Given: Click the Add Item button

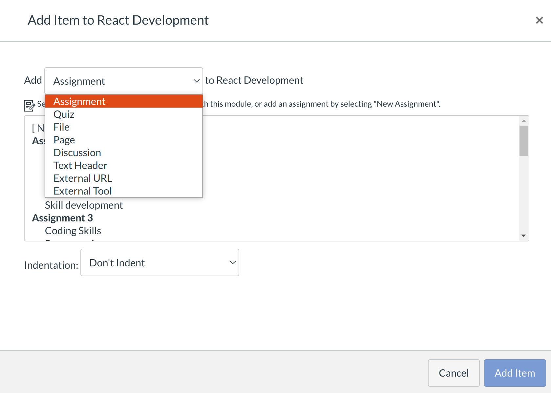Looking at the screenshot, I should (x=515, y=373).
